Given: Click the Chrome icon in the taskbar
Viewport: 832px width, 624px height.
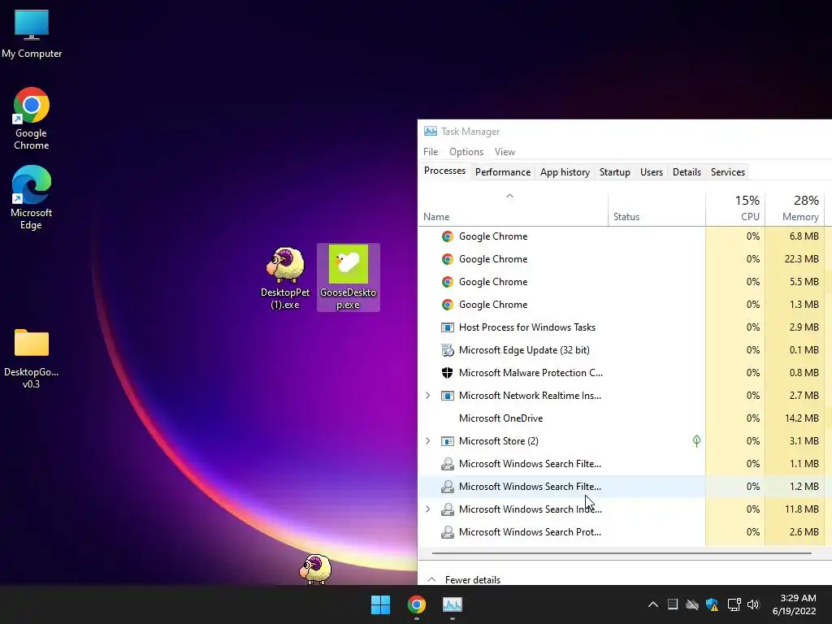Looking at the screenshot, I should click(417, 604).
